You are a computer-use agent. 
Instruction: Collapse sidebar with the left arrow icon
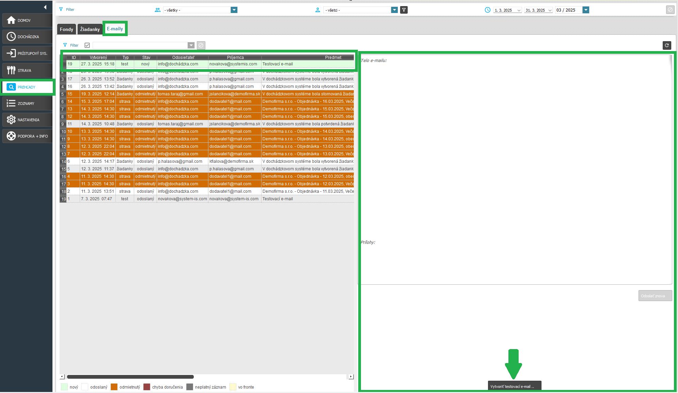(x=45, y=7)
